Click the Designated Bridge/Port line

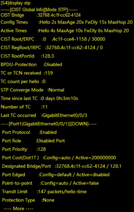click(x=62, y=166)
